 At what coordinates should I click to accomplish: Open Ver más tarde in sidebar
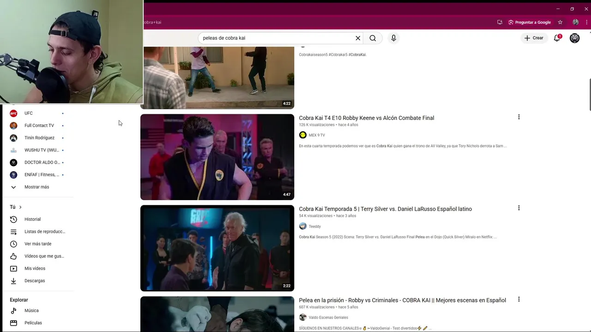(37, 244)
